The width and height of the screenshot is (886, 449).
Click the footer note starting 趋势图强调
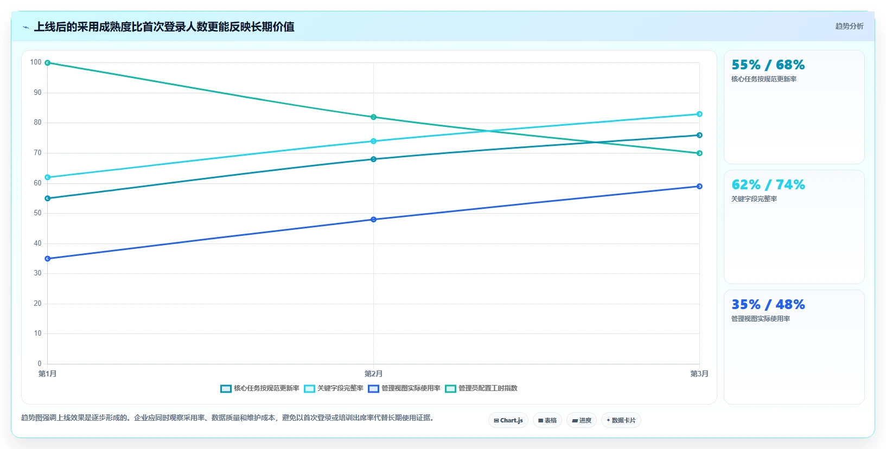(x=228, y=418)
